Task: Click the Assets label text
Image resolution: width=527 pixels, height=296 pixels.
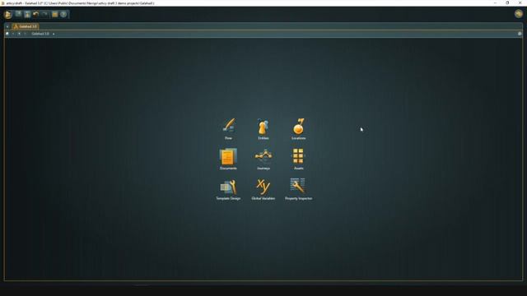Action: (298, 168)
